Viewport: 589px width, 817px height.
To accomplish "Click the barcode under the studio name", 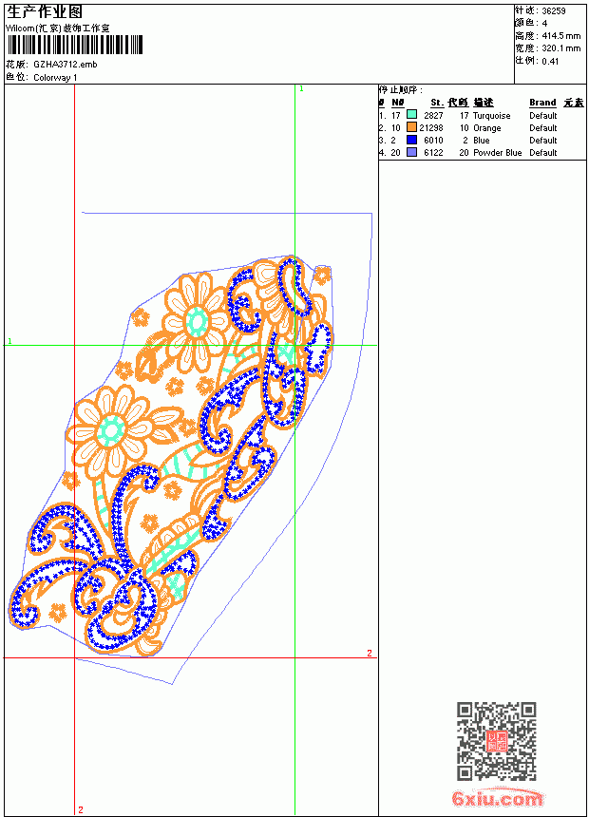I will pos(75,45).
